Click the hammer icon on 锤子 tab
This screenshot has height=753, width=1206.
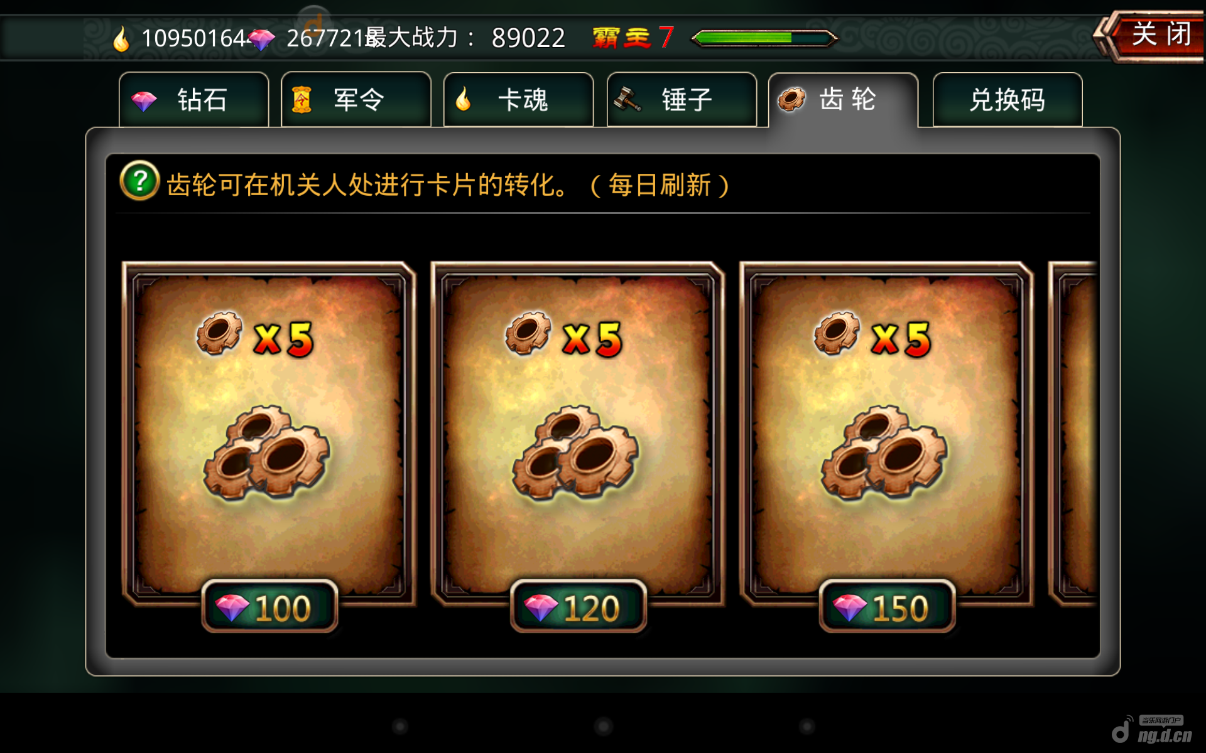tap(627, 99)
